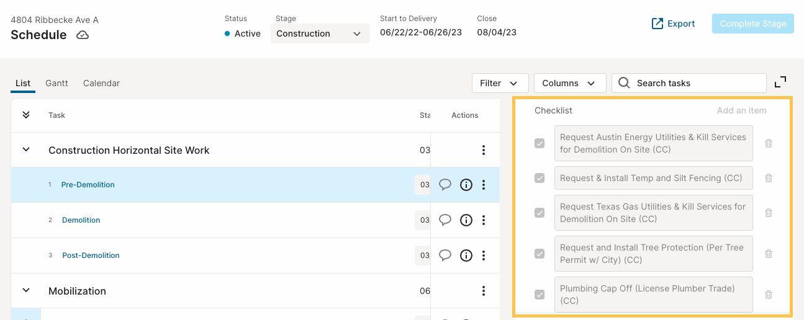Open three-dot menu for Pre-Demolition
Image resolution: width=804 pixels, height=320 pixels.
484,185
